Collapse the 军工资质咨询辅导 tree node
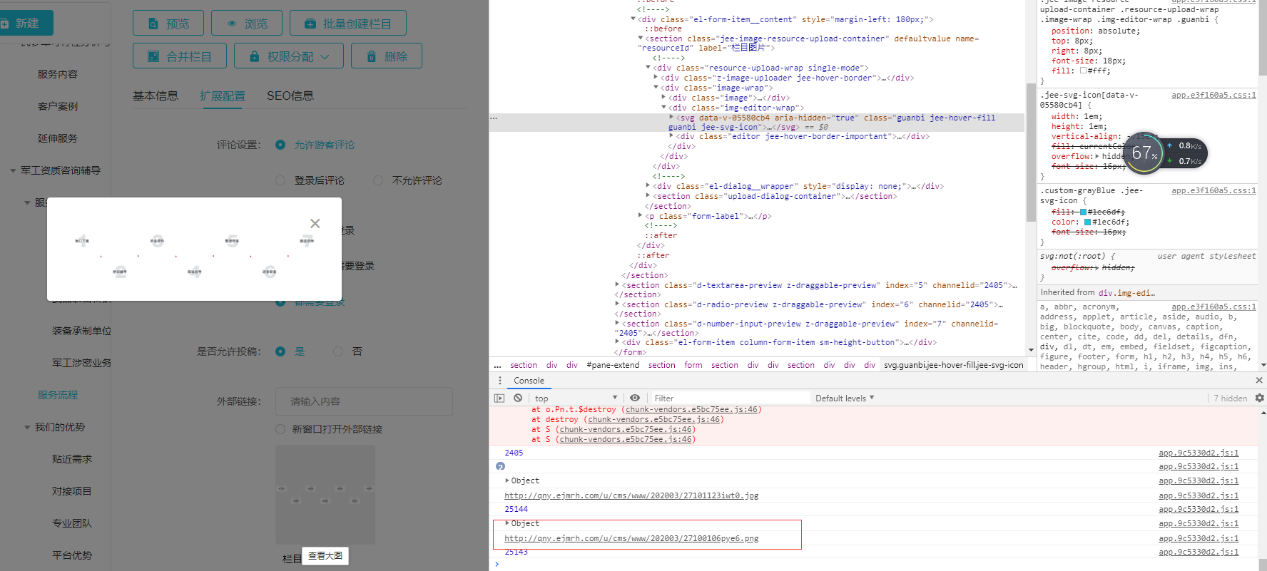 click(13, 171)
